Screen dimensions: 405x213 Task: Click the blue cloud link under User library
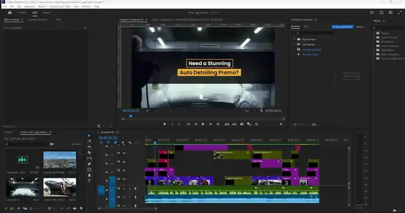point(311,50)
